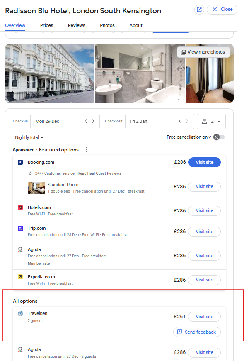Visit site for Agoda member rate offer
The height and width of the screenshot is (361, 244).
(x=205, y=256)
